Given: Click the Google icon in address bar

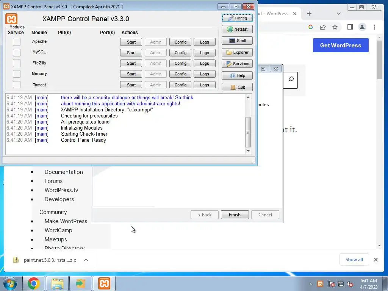Looking at the screenshot, I should coord(311,27).
